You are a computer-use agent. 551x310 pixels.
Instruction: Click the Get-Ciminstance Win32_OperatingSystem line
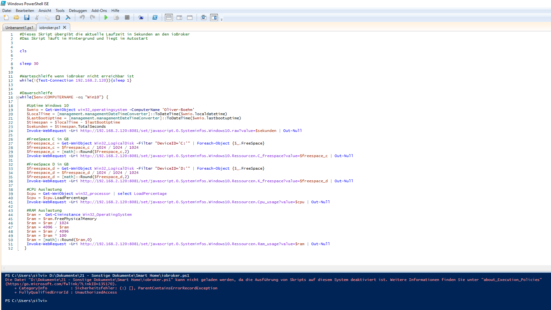coord(79,215)
